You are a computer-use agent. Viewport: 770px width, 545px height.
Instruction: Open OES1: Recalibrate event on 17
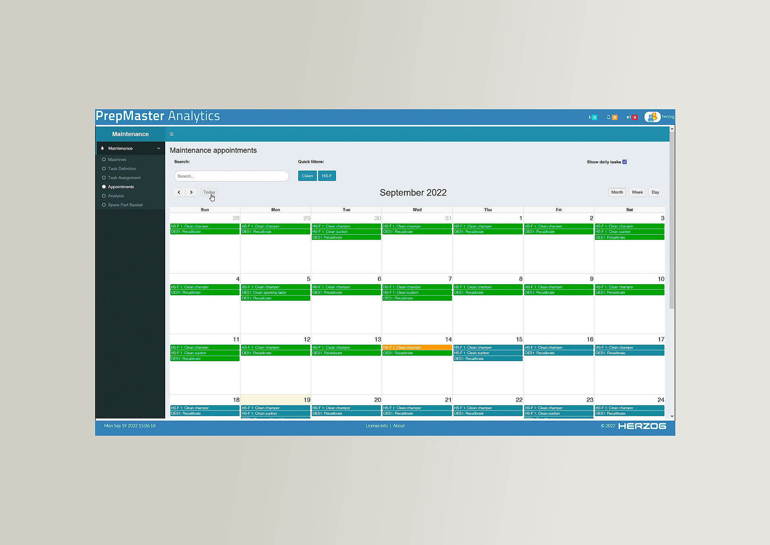tap(629, 353)
